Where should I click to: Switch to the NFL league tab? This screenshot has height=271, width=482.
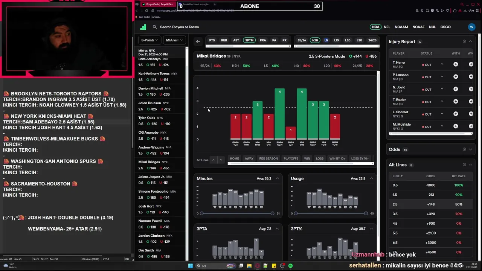[387, 27]
